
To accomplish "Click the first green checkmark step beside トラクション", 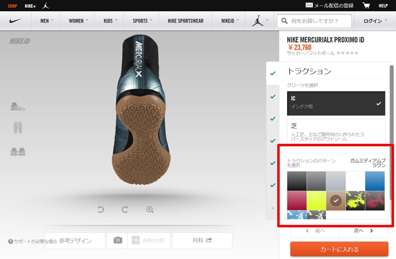I will [x=272, y=74].
